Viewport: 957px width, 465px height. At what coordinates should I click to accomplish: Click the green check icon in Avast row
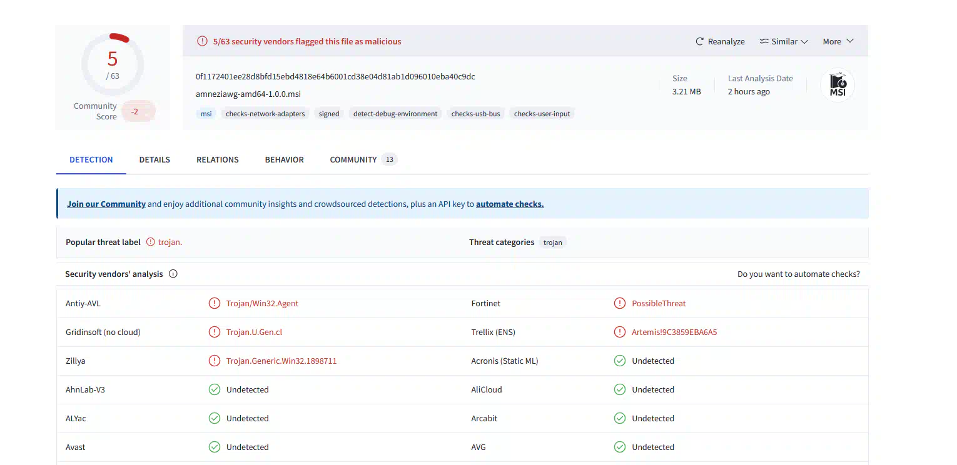coord(215,447)
